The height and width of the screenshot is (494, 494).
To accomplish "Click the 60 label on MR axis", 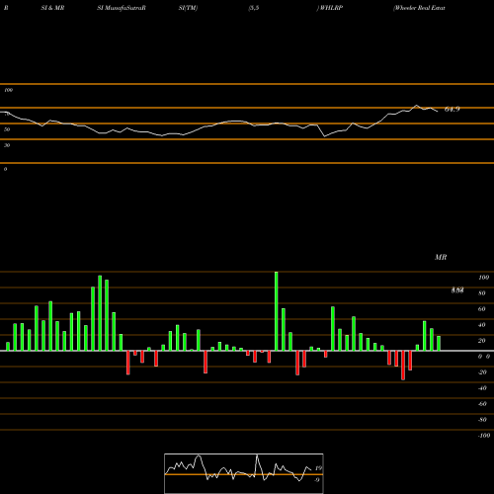I will click(x=481, y=309).
